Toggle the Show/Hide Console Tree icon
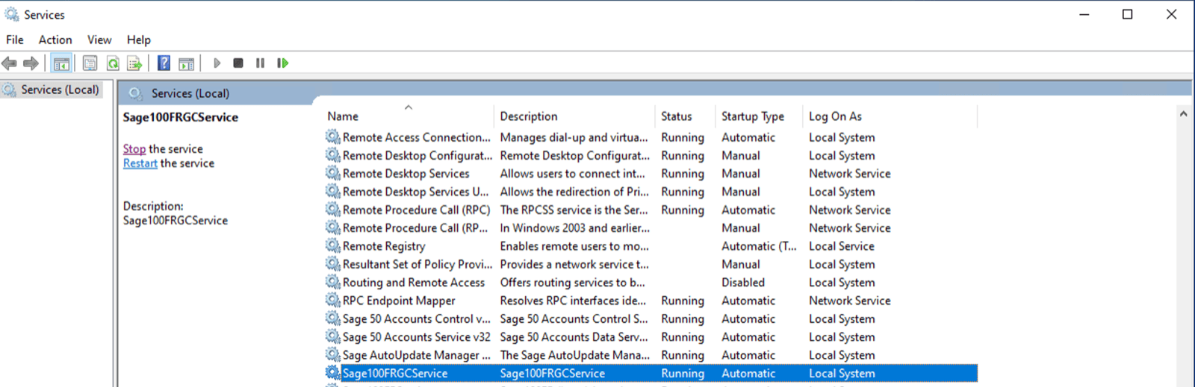1195x387 pixels. pyautogui.click(x=62, y=63)
